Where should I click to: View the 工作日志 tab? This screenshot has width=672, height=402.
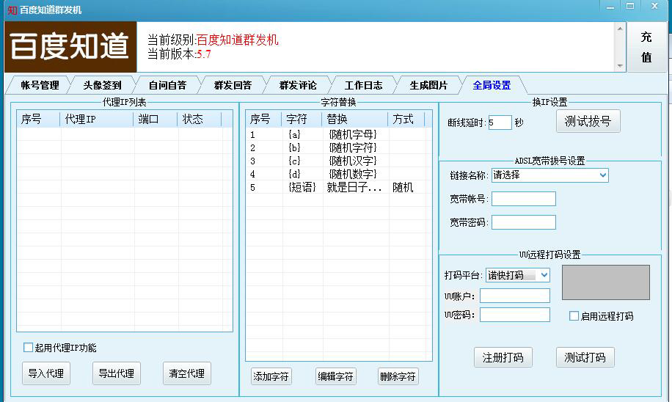point(363,85)
